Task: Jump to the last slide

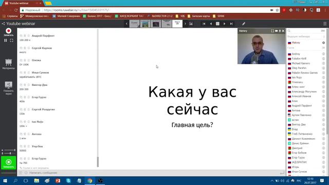Action: [x=231, y=24]
